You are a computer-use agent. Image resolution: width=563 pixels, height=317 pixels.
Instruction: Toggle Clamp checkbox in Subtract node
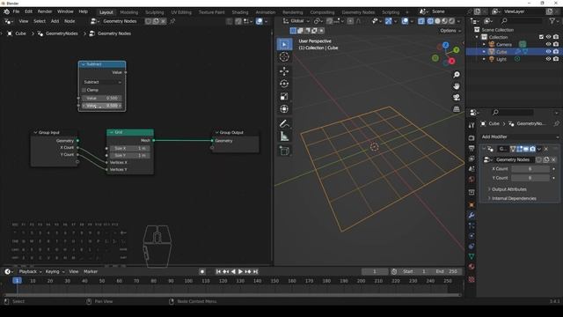(x=84, y=90)
